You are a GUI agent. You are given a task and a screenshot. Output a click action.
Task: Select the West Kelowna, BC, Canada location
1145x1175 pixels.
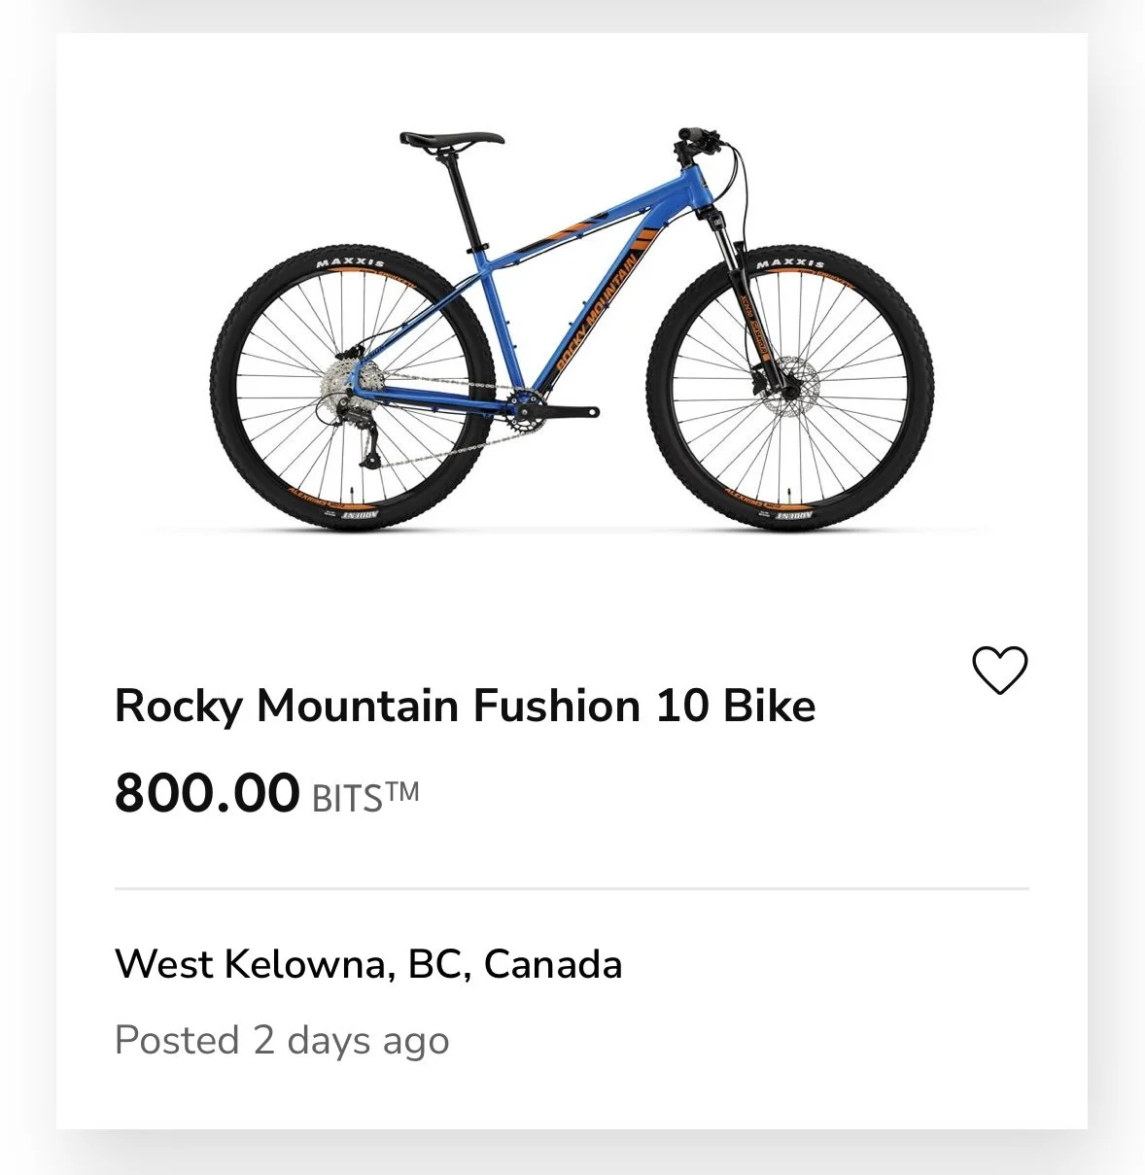pyautogui.click(x=368, y=964)
